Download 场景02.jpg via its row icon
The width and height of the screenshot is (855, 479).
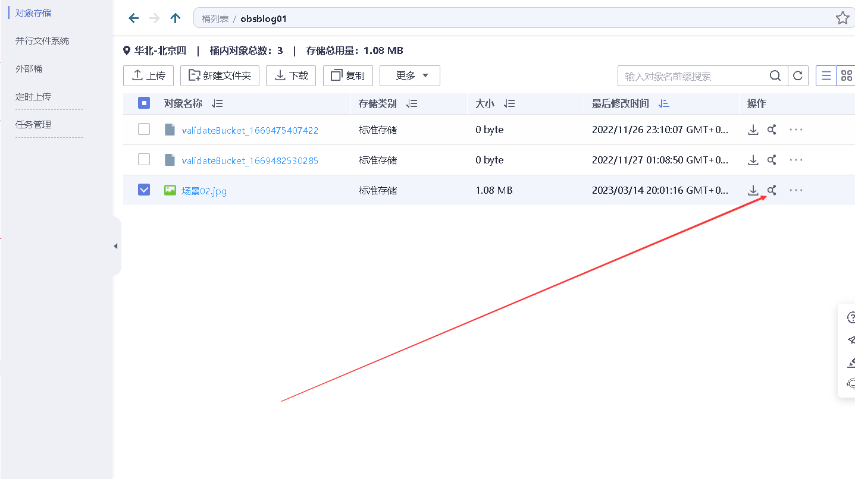click(753, 190)
